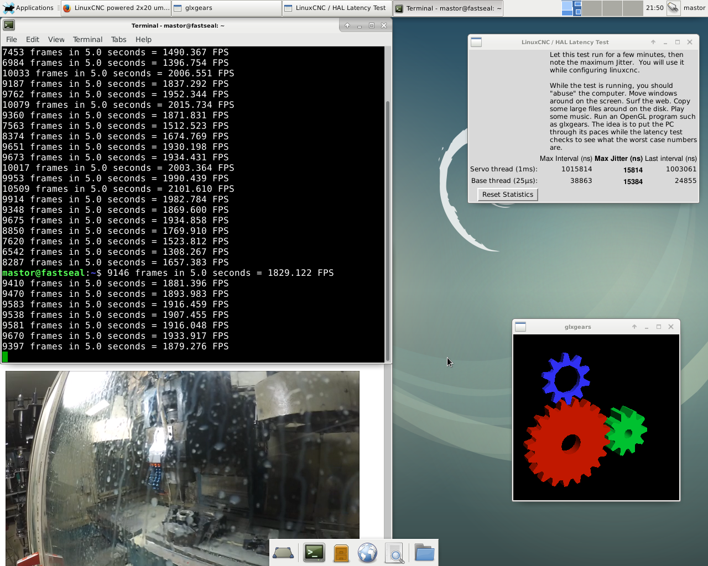Viewport: 708px width, 566px height.
Task: Click the line ending 1490.367 FPS
Action: click(x=116, y=53)
